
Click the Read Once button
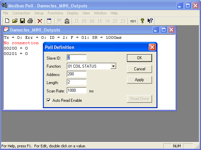tap(139, 99)
